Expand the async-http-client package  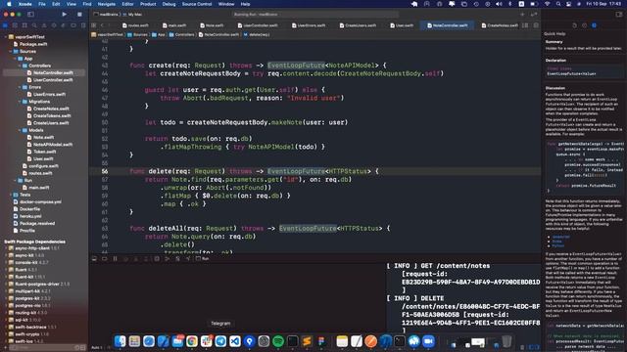point(6,248)
